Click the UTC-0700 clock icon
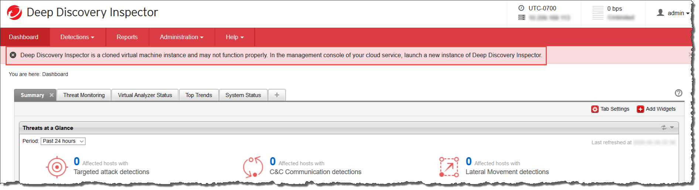699x190 pixels. pyautogui.click(x=521, y=8)
